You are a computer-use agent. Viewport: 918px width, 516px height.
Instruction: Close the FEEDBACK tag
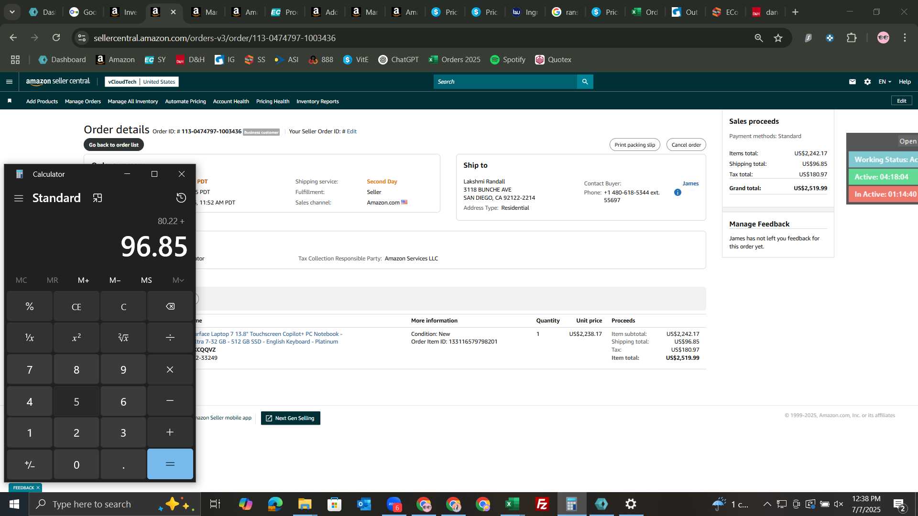point(38,488)
